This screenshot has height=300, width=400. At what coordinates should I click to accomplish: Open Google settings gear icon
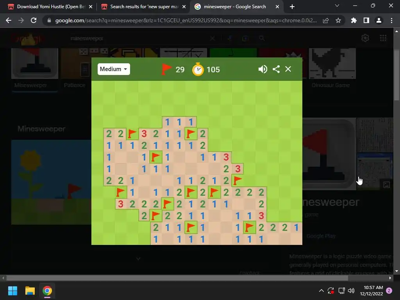pyautogui.click(x=365, y=38)
